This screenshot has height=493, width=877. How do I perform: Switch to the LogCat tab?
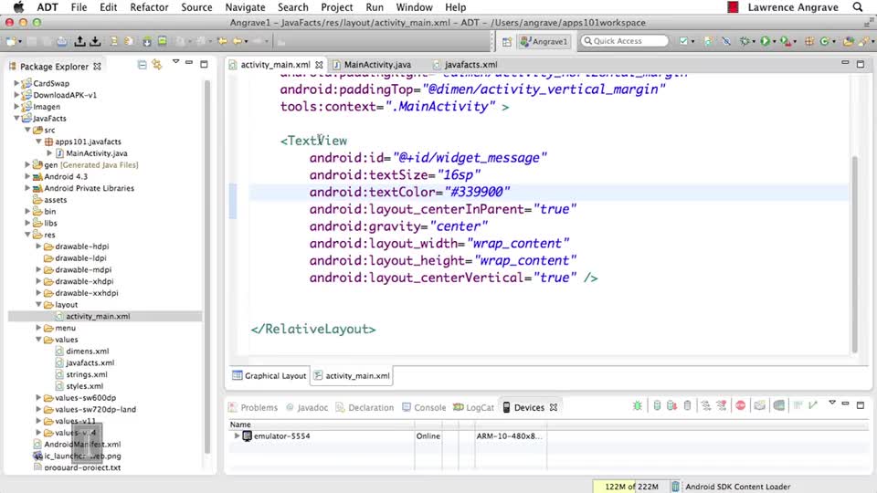[x=474, y=407]
